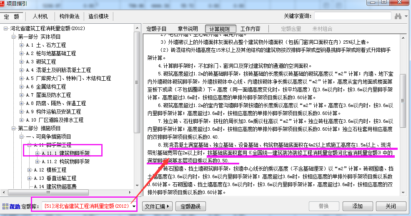Click the tree panel horizontal scrollbar thumb

(48, 192)
